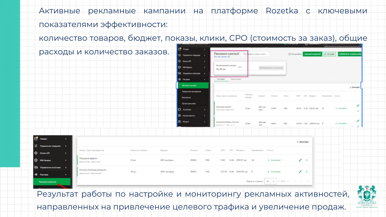Open the Green API sidebar icon
386x217 pixels.
pos(36,153)
